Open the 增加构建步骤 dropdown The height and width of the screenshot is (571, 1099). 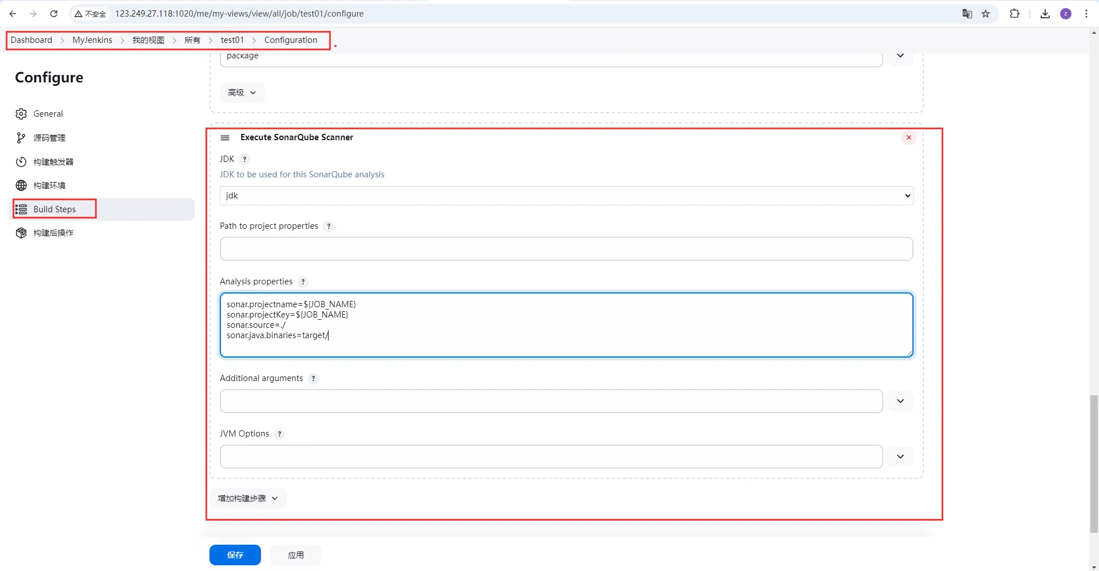tap(248, 498)
